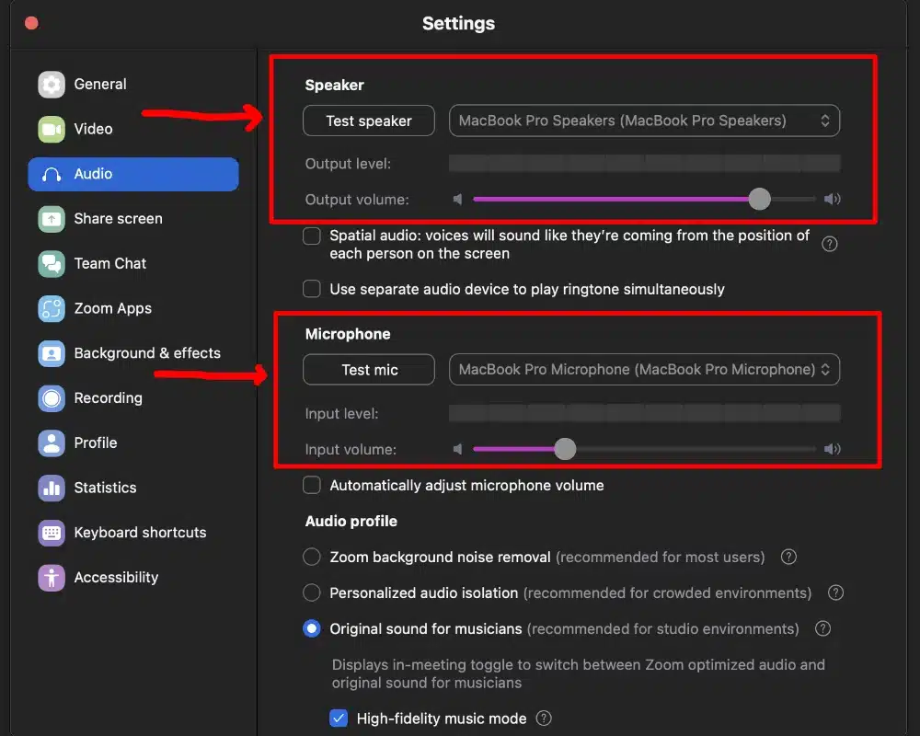Viewport: 920px width, 736px height.
Task: Click the Keyboard shortcuts icon
Action: click(52, 533)
